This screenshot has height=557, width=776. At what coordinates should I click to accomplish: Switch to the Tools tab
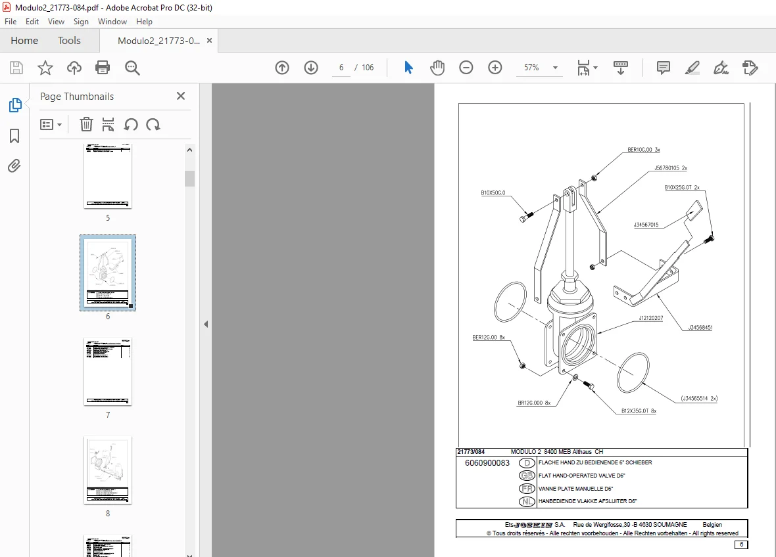pos(69,41)
